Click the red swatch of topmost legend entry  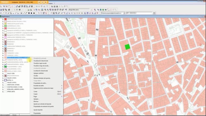(5, 19)
